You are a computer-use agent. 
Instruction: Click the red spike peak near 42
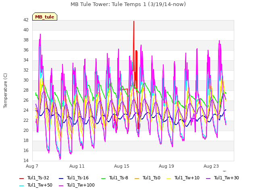point(134,21)
